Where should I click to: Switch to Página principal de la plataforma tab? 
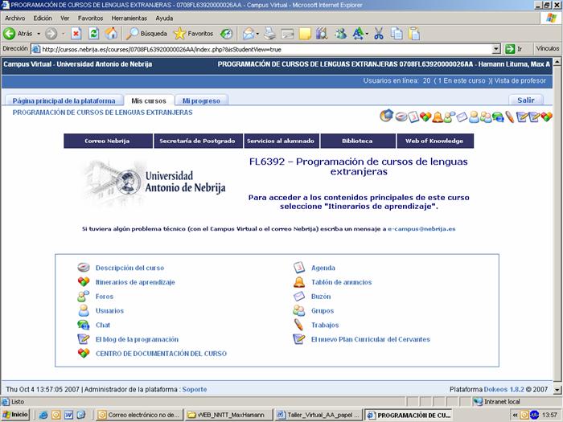coord(64,100)
